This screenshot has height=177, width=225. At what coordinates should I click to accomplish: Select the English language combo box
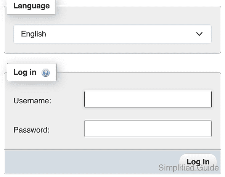click(x=112, y=34)
